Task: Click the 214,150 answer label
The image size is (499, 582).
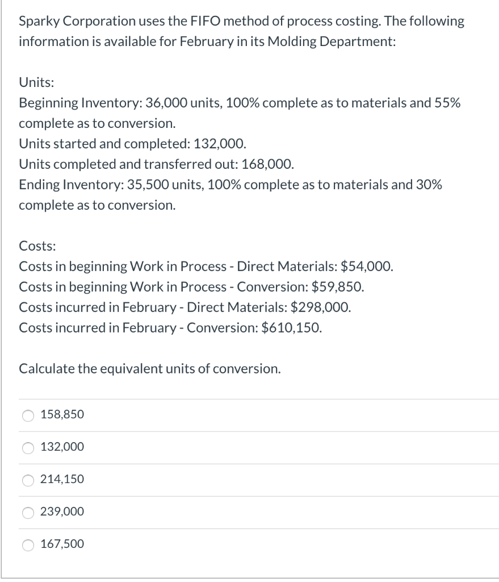Action: (x=61, y=480)
